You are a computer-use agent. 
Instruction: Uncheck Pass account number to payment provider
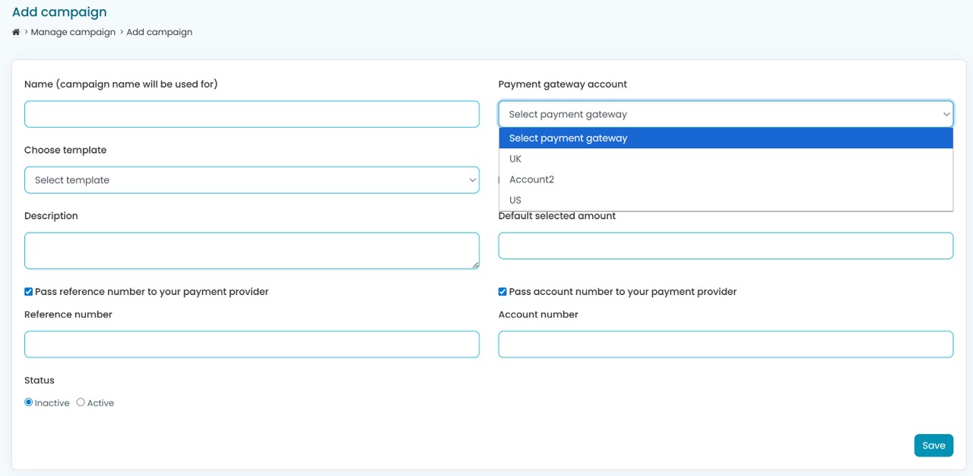502,292
